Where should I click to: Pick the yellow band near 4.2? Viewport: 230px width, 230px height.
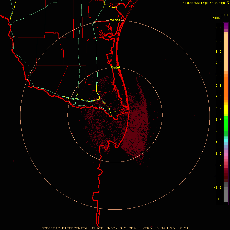226,109
